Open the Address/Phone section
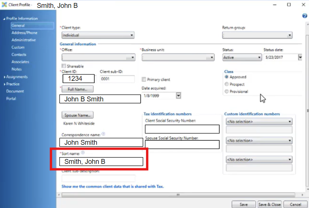Image resolution: width=309 pixels, height=208 pixels. tap(24, 33)
